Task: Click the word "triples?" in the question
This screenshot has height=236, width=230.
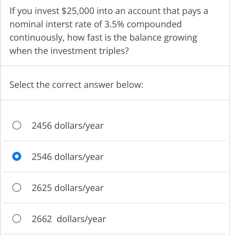Action: click(113, 51)
